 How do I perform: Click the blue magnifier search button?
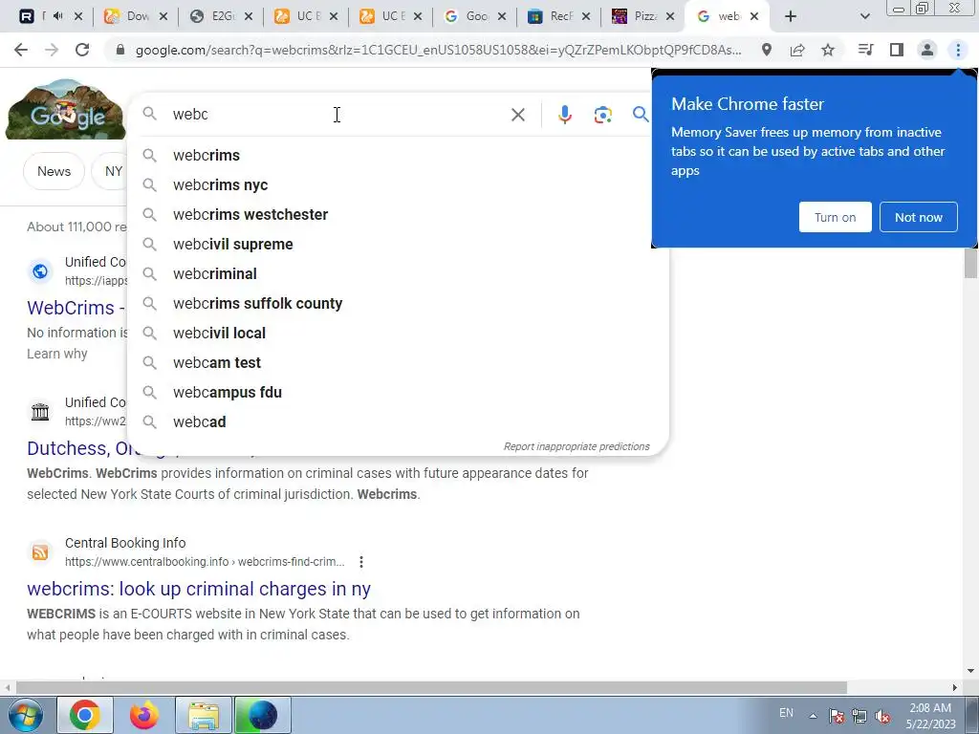[x=640, y=115]
